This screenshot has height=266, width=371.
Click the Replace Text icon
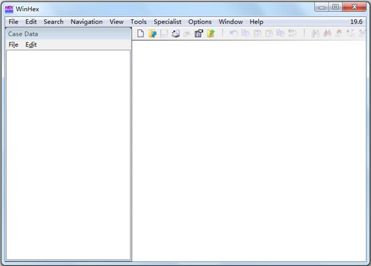click(350, 33)
